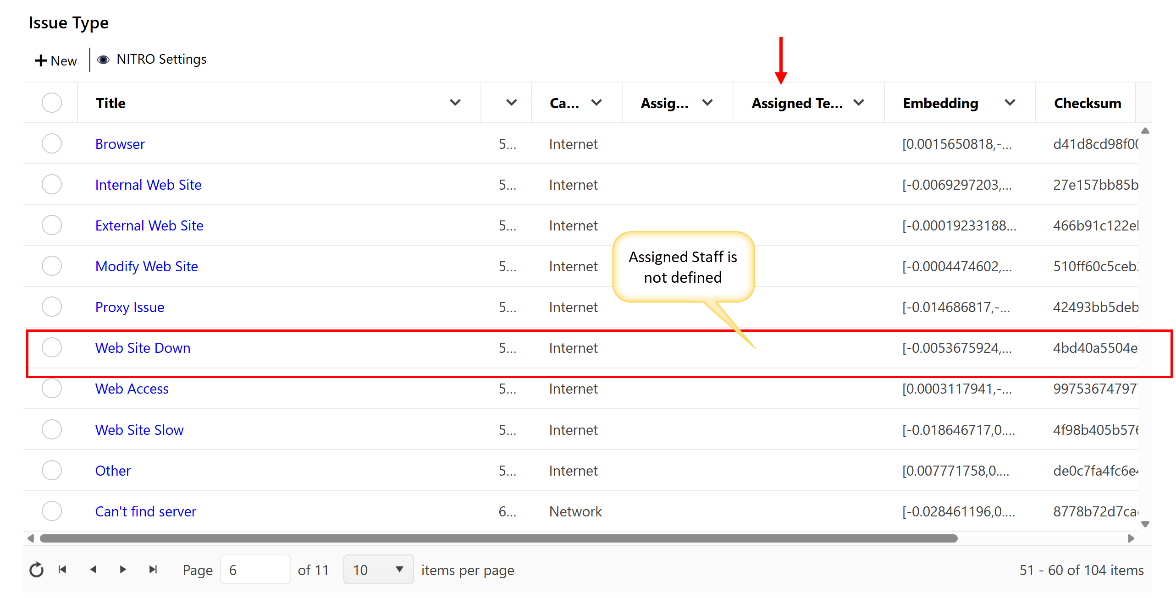The height and width of the screenshot is (598, 1176).
Task: Click the horizontal scrollbar thumb
Action: [498, 538]
